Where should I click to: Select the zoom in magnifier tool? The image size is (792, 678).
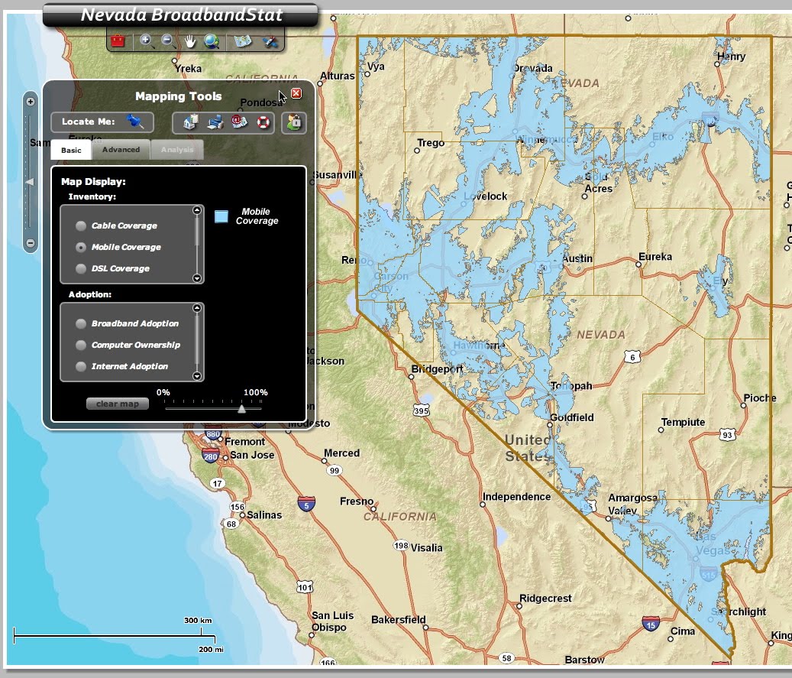(147, 41)
